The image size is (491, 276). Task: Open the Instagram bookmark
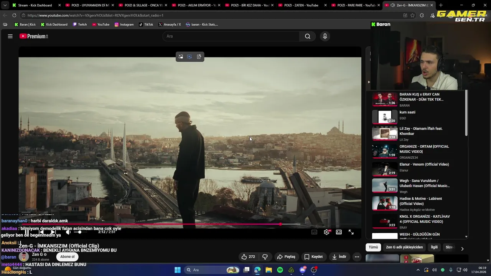click(x=124, y=25)
